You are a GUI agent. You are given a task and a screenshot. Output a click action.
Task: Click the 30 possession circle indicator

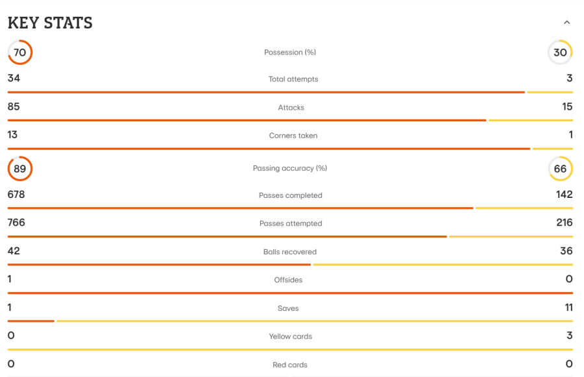(x=560, y=52)
